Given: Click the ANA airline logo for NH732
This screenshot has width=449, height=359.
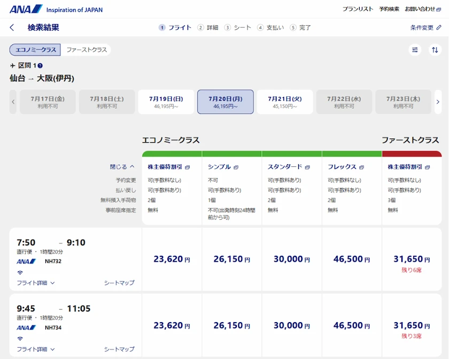Looking at the screenshot, I should (x=26, y=261).
